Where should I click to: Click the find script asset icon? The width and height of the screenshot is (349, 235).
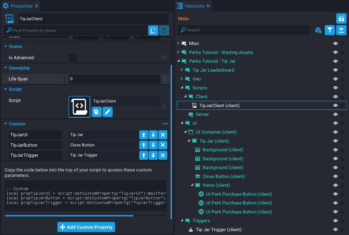[97, 112]
